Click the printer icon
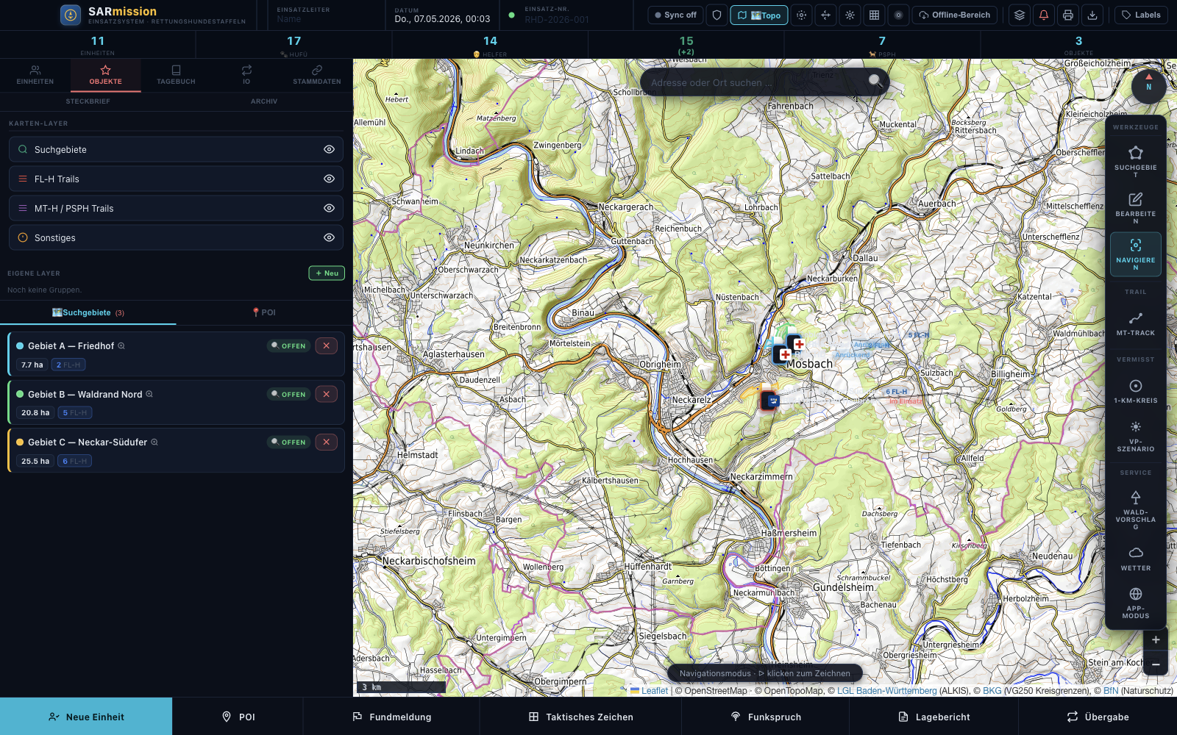 [1068, 15]
